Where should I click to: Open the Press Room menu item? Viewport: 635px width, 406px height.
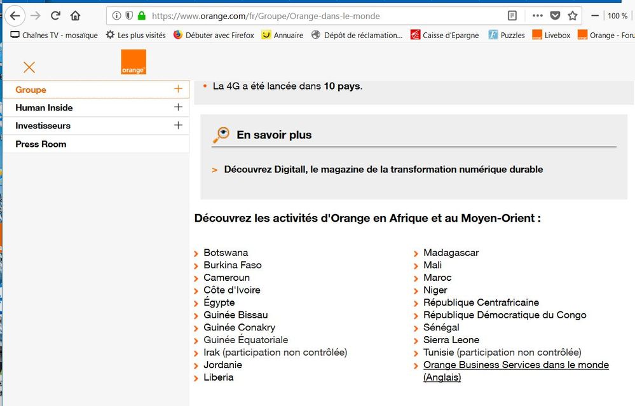(x=41, y=144)
